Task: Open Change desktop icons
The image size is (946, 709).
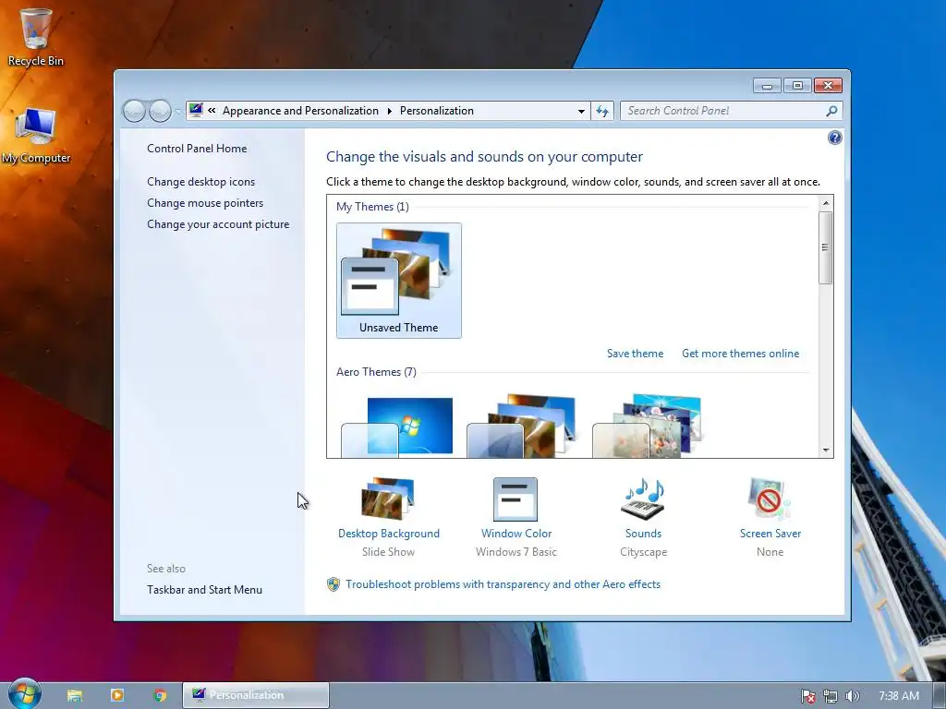Action: point(200,182)
